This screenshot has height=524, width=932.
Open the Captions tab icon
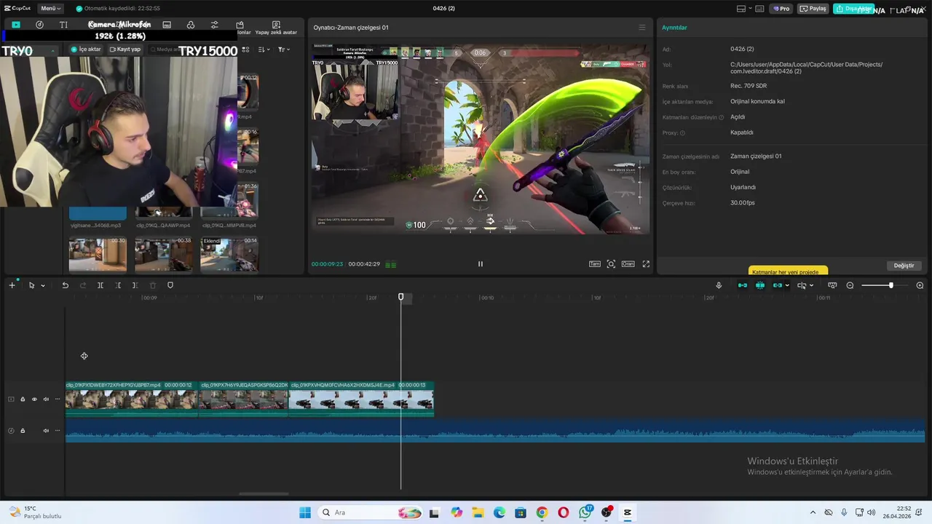click(x=167, y=25)
